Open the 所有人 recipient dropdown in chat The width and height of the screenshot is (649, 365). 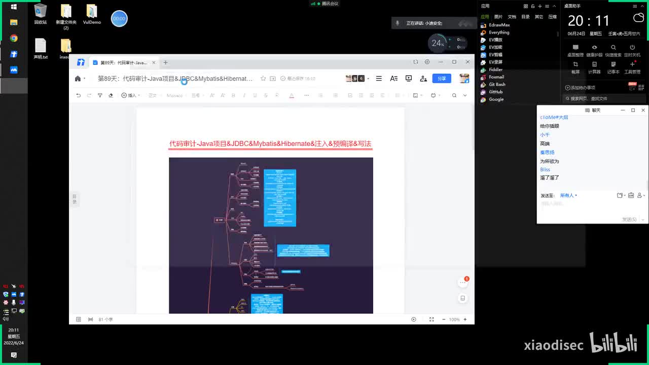(568, 195)
